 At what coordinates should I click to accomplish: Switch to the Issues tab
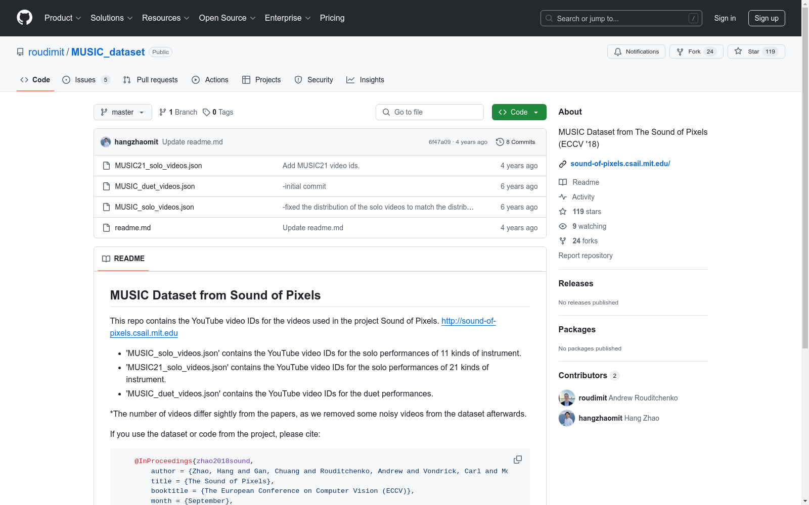click(86, 80)
